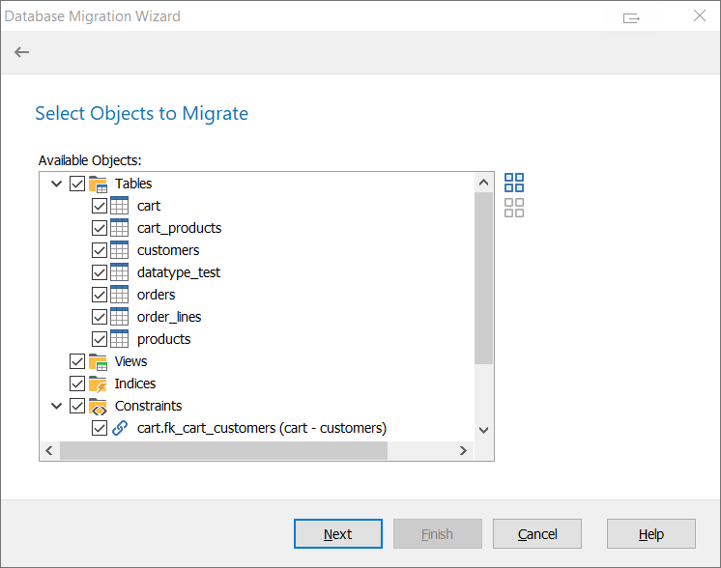Click the Constraints folder icon

98,406
